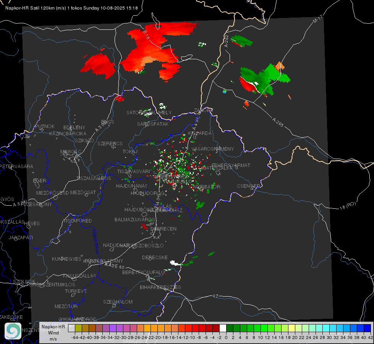Select the white swatch in the wind legend
The width and height of the screenshot is (374, 344).
[223, 328]
